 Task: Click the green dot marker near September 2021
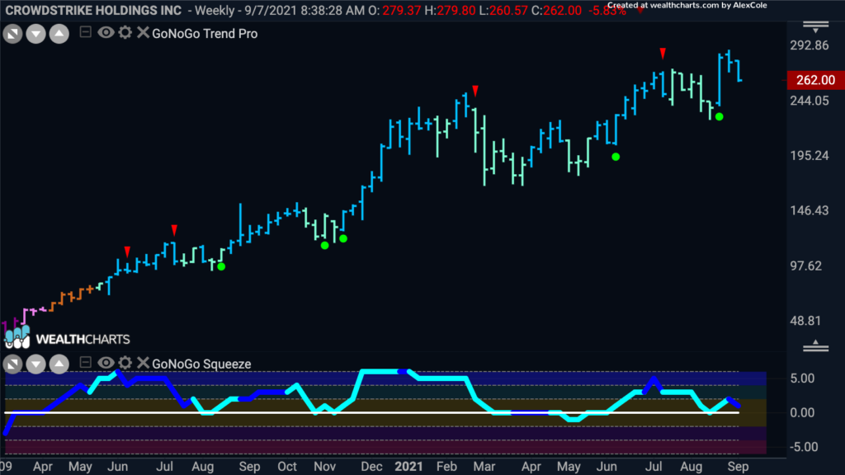[x=720, y=116]
